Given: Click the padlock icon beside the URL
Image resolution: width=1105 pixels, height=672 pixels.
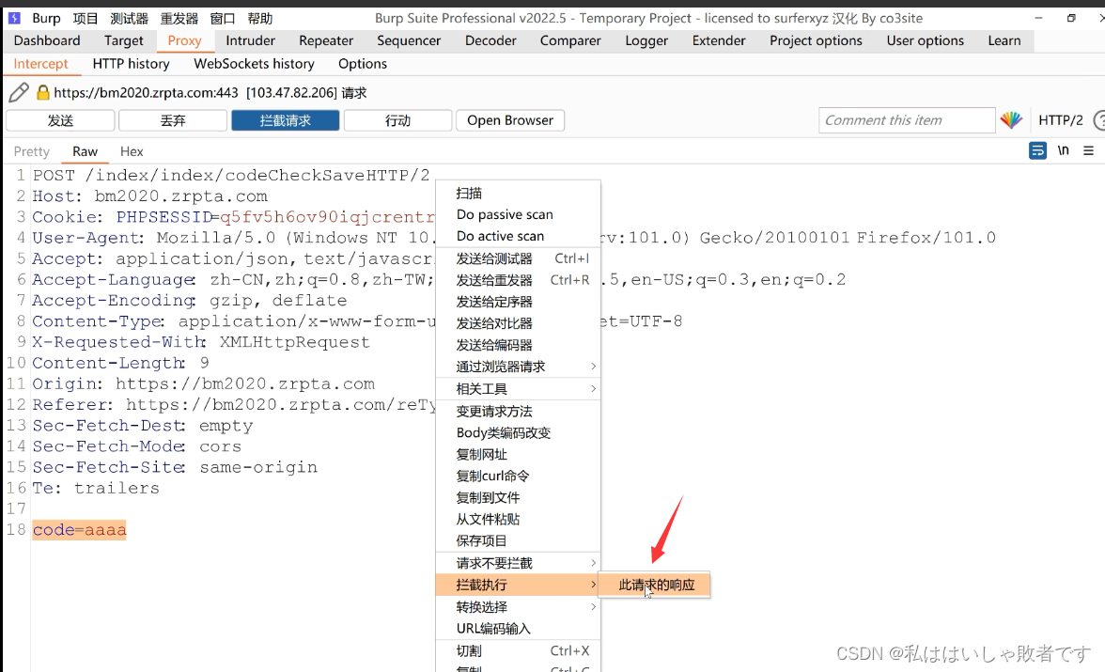Looking at the screenshot, I should click(43, 92).
